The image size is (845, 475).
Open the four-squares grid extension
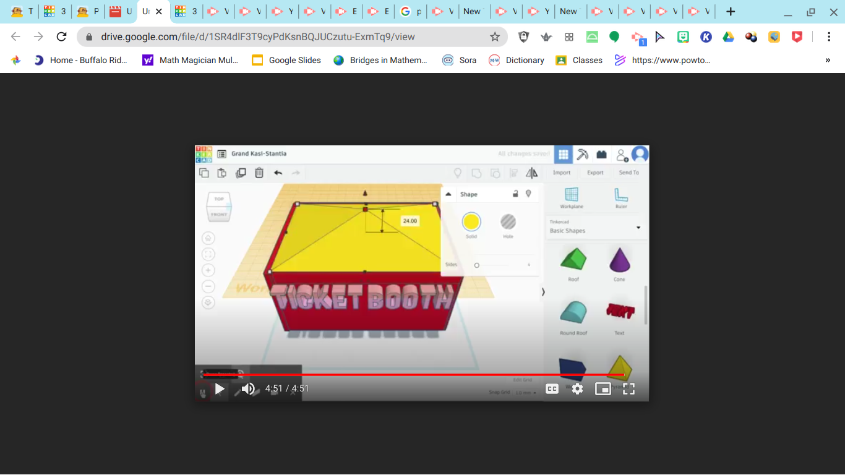click(569, 37)
